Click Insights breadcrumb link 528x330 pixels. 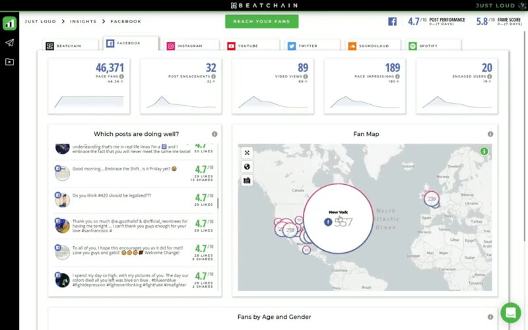[x=83, y=21]
